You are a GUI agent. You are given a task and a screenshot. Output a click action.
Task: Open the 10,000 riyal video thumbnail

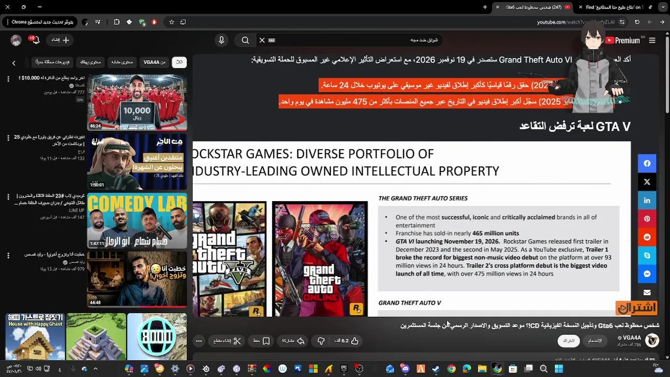pos(137,102)
